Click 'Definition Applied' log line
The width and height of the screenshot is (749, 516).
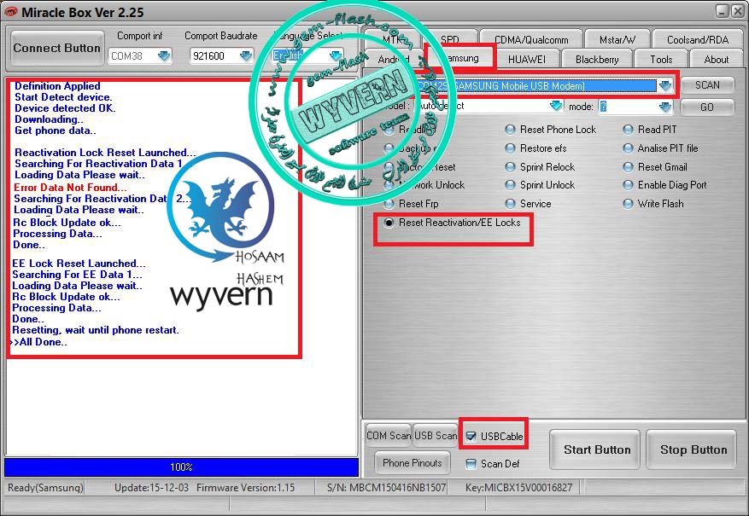pos(57,86)
